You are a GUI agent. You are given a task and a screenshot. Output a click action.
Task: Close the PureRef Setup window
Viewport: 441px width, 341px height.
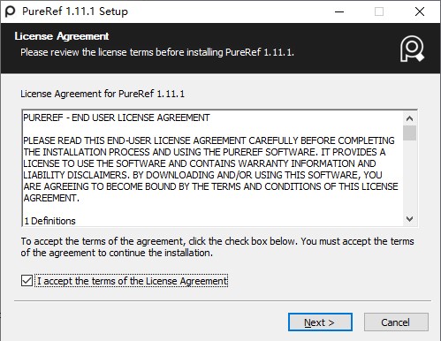420,11
